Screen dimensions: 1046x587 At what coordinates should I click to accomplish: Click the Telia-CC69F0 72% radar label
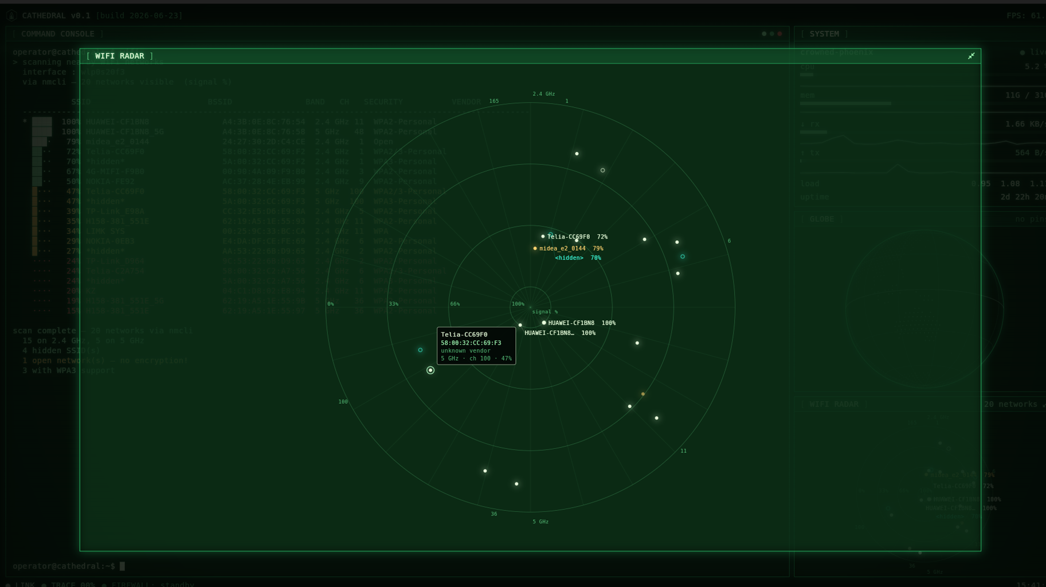(x=577, y=237)
